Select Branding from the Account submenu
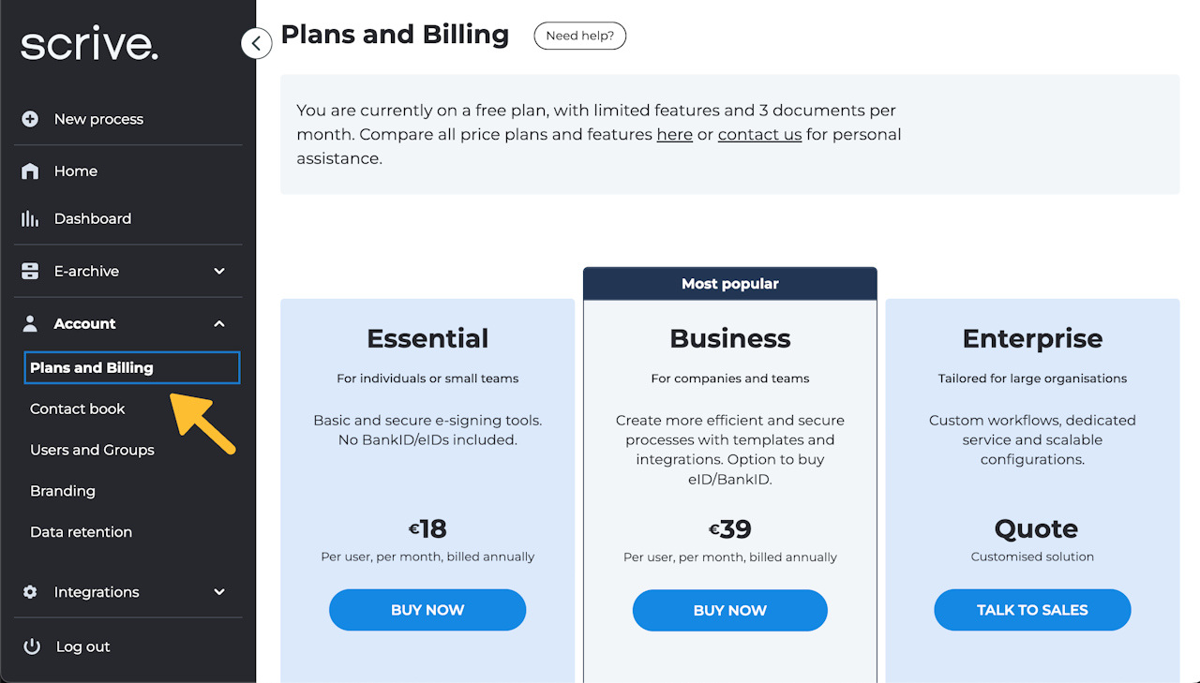This screenshot has height=683, width=1200. pos(63,491)
